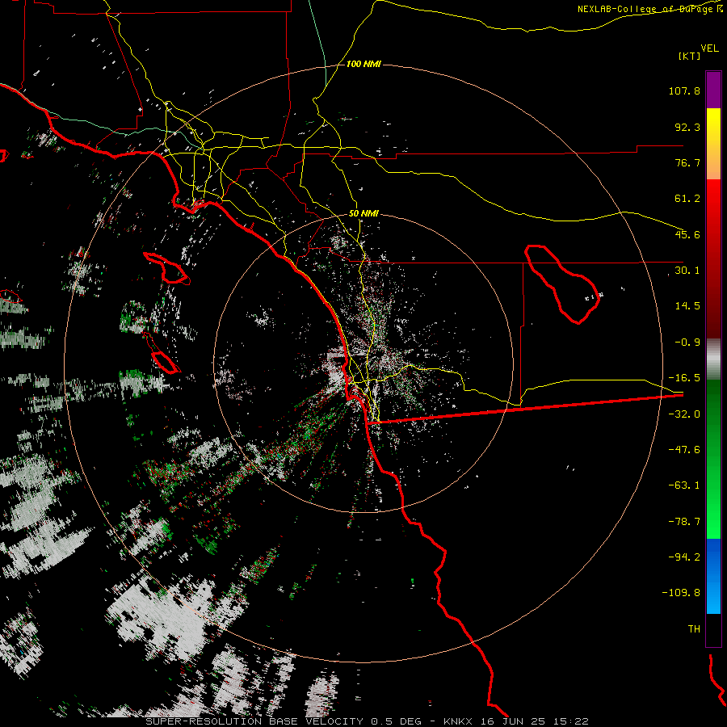727x727 pixels.
Task: Select the 61.2 legend value
Action: [x=687, y=199]
